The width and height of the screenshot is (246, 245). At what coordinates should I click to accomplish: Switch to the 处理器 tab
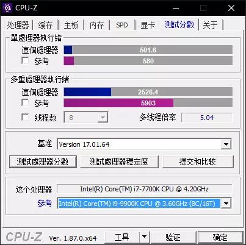pyautogui.click(x=18, y=25)
